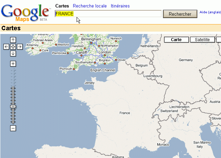Click the London city marker
The width and height of the screenshot is (221, 158).
tap(105, 55)
